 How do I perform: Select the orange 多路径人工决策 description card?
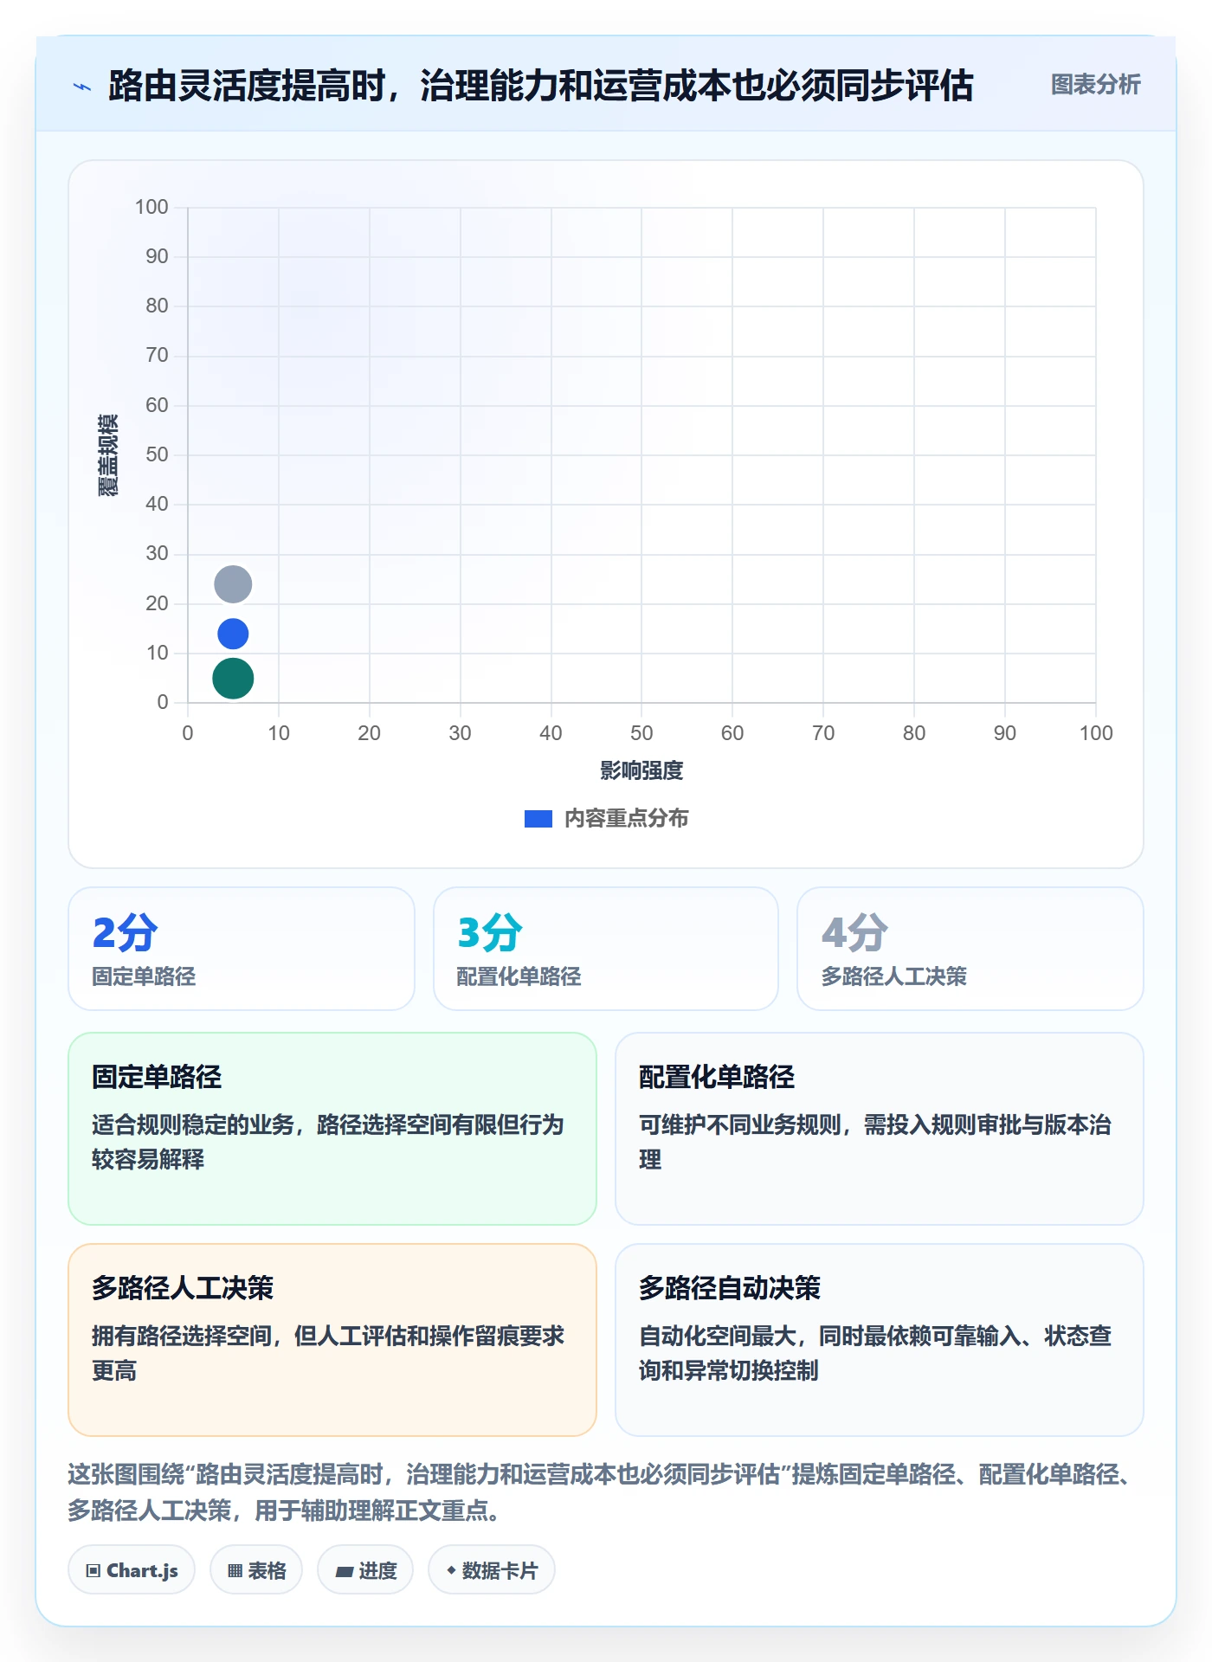[x=332, y=1340]
